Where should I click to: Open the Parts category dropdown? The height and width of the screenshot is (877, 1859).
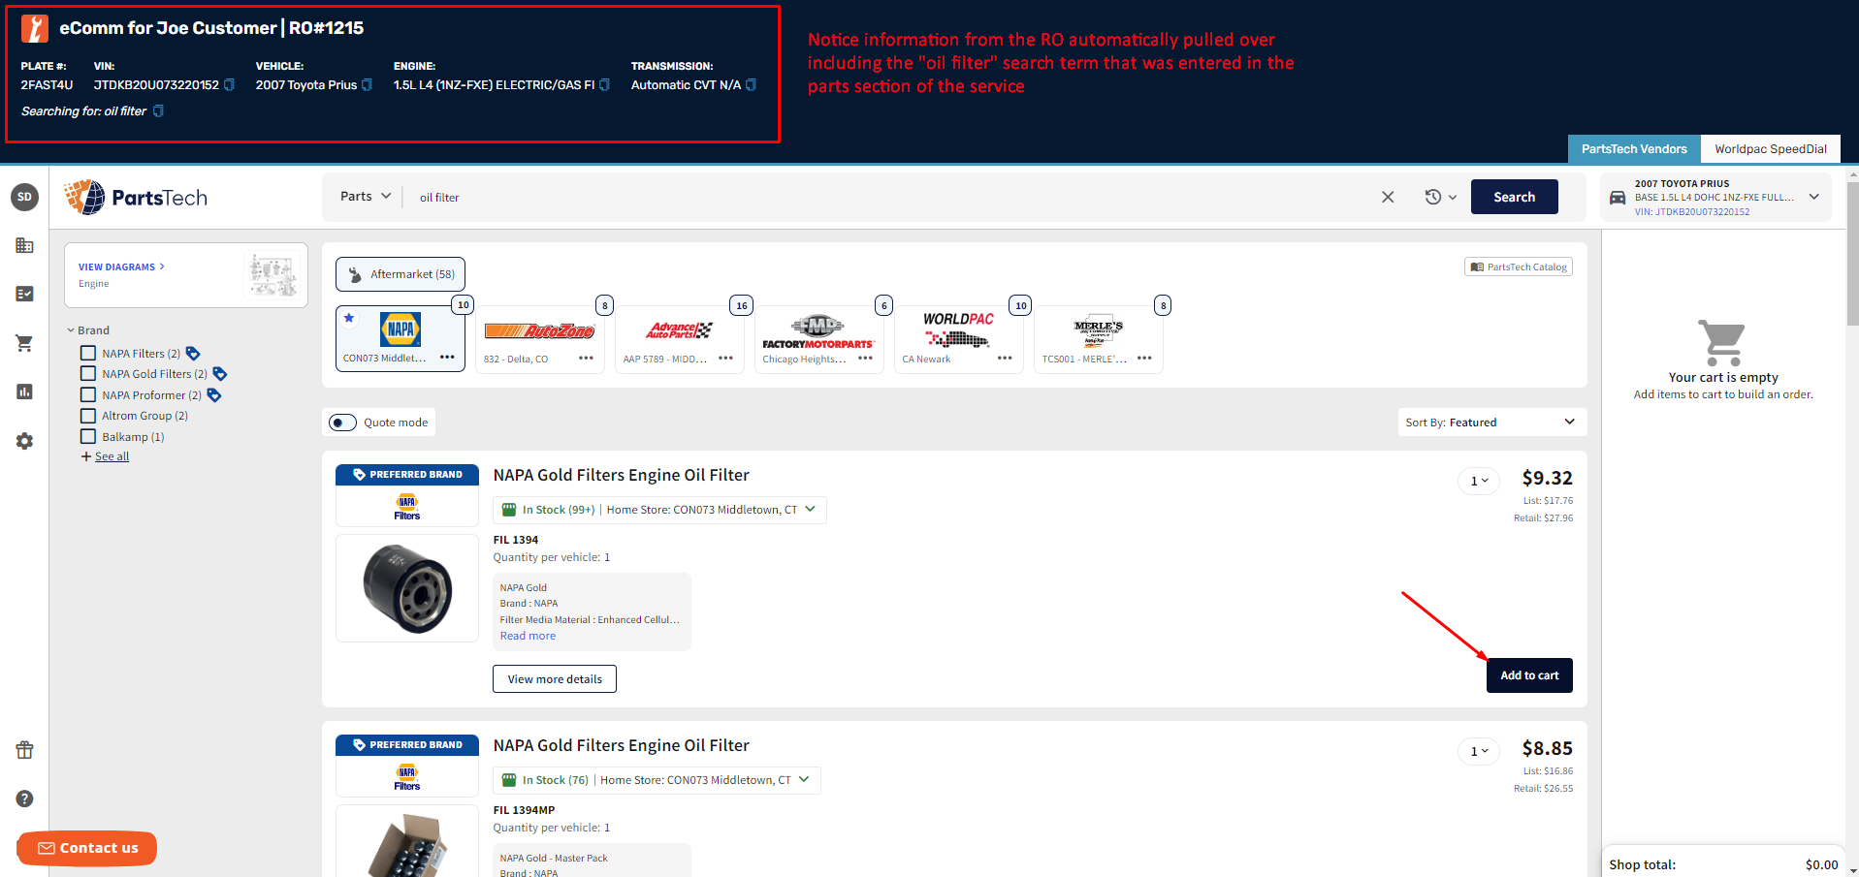(366, 196)
